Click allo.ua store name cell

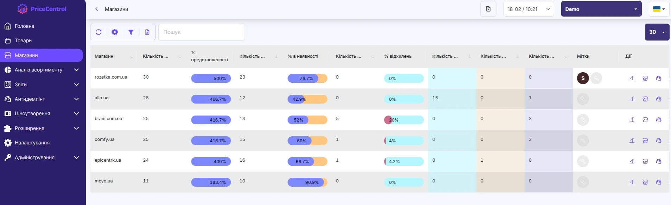(x=101, y=98)
